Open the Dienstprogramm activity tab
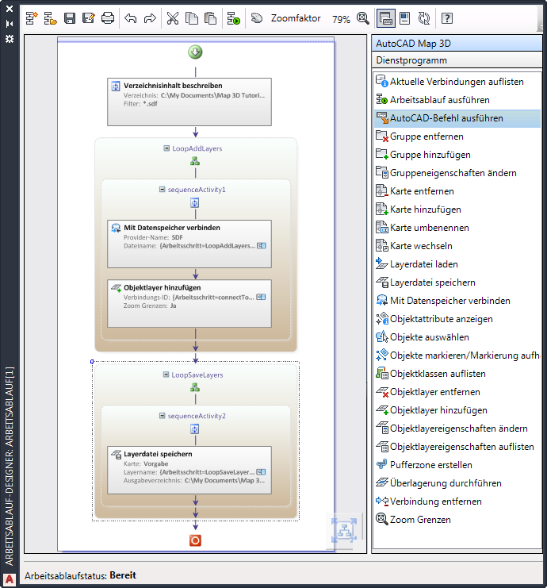This screenshot has width=547, height=588. [457, 60]
